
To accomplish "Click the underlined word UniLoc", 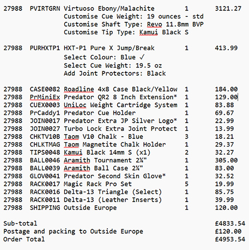I will pos(75,105).
